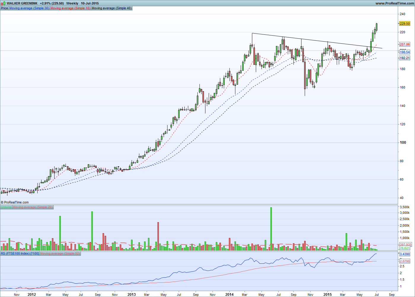
Task: Click the 2012 year label on time axis
Action: tap(32, 295)
